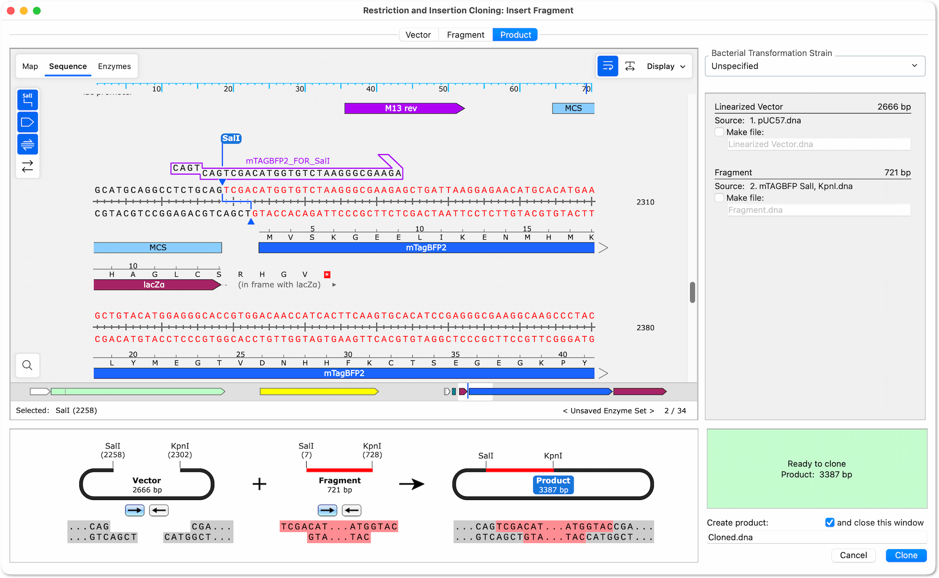Click the swap strands arrows icon
This screenshot has height=578, width=939.
tap(27, 166)
